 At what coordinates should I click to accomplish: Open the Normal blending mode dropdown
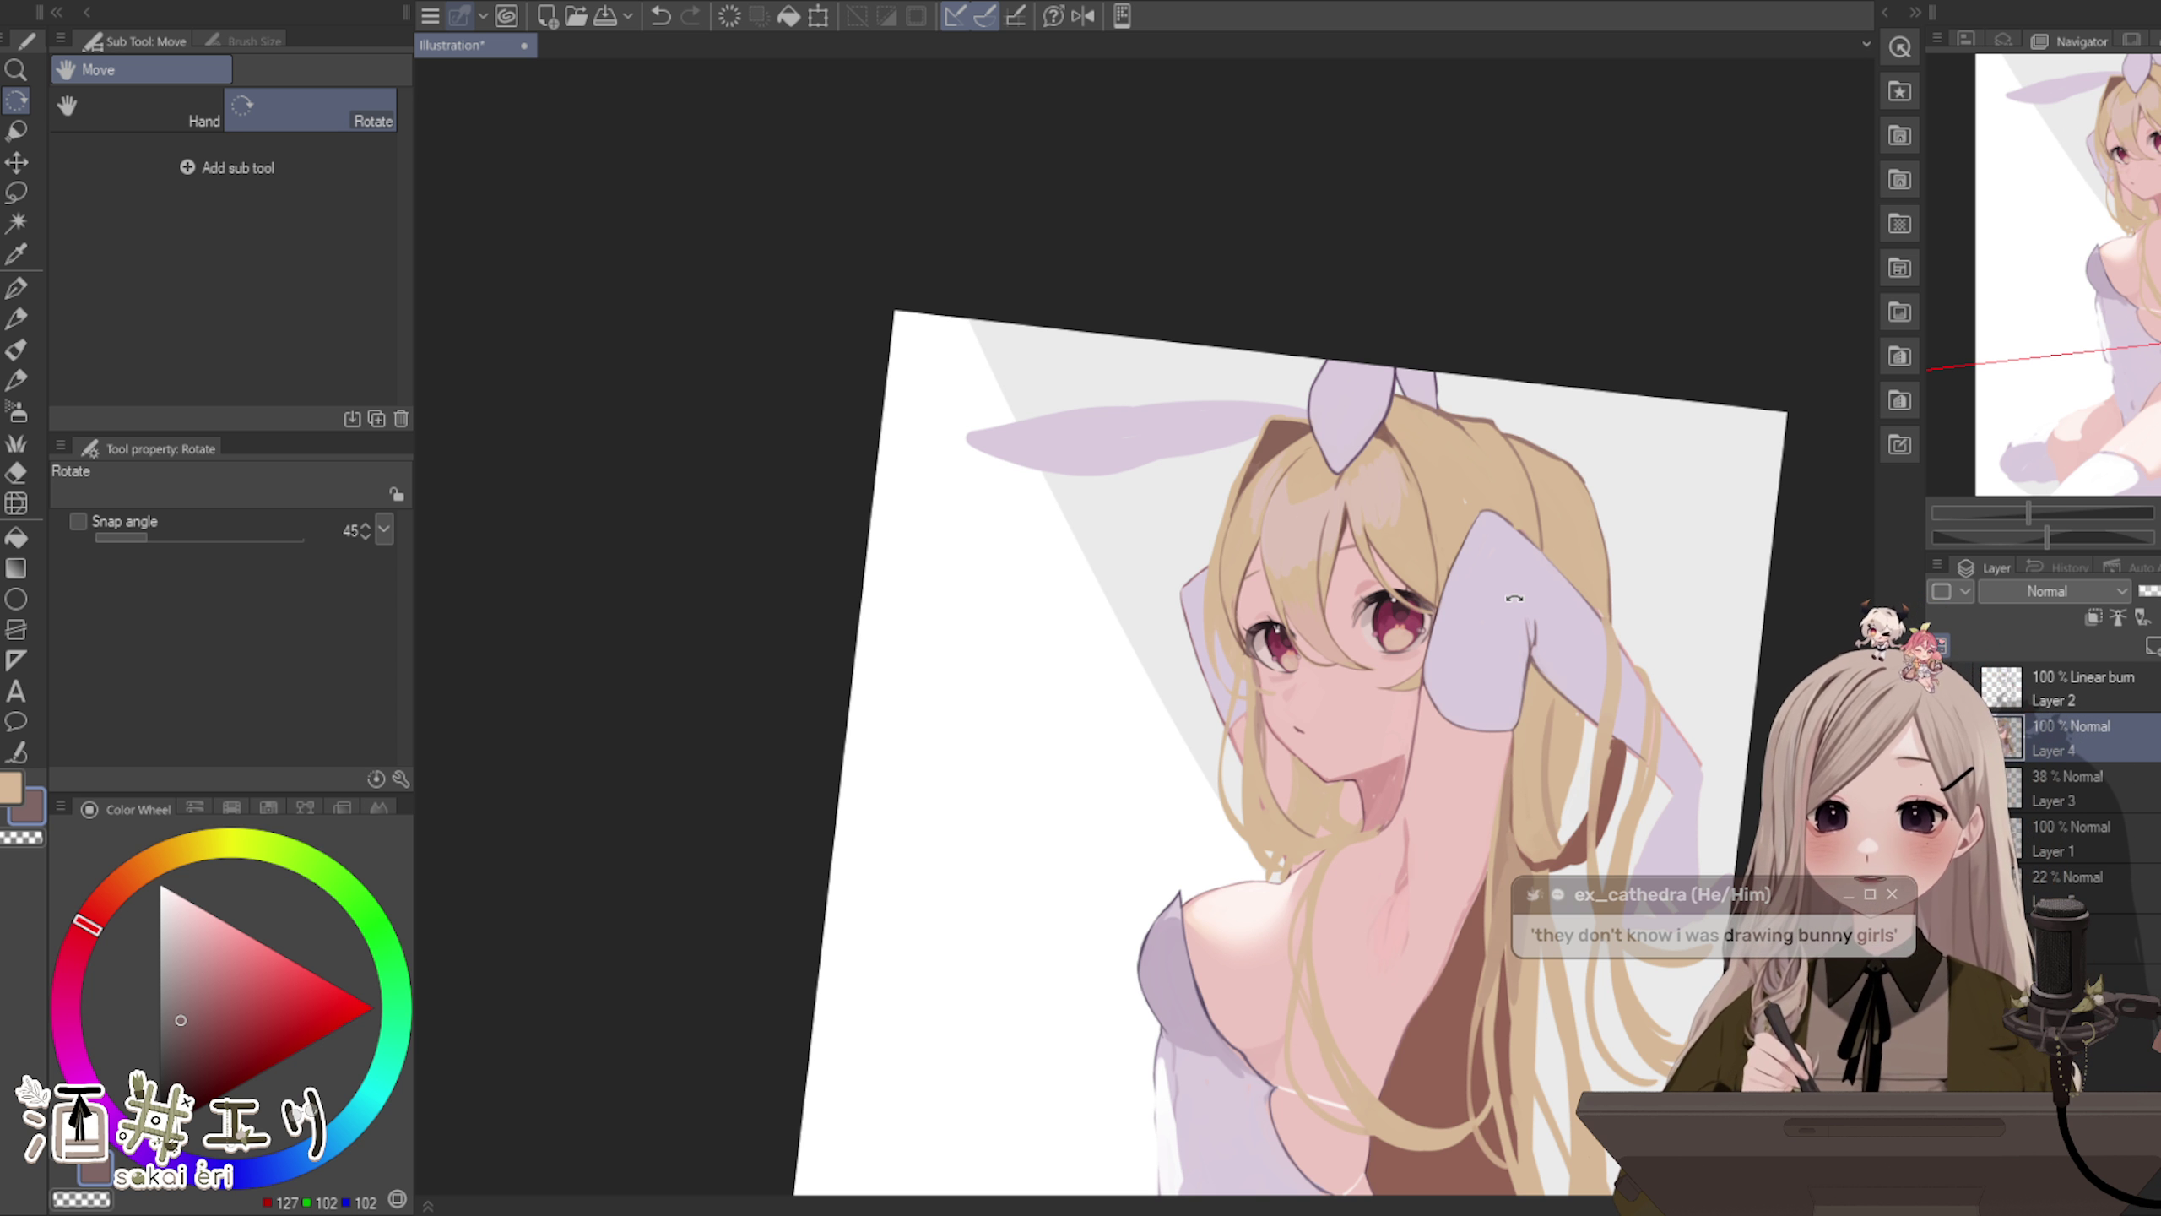(x=2055, y=591)
